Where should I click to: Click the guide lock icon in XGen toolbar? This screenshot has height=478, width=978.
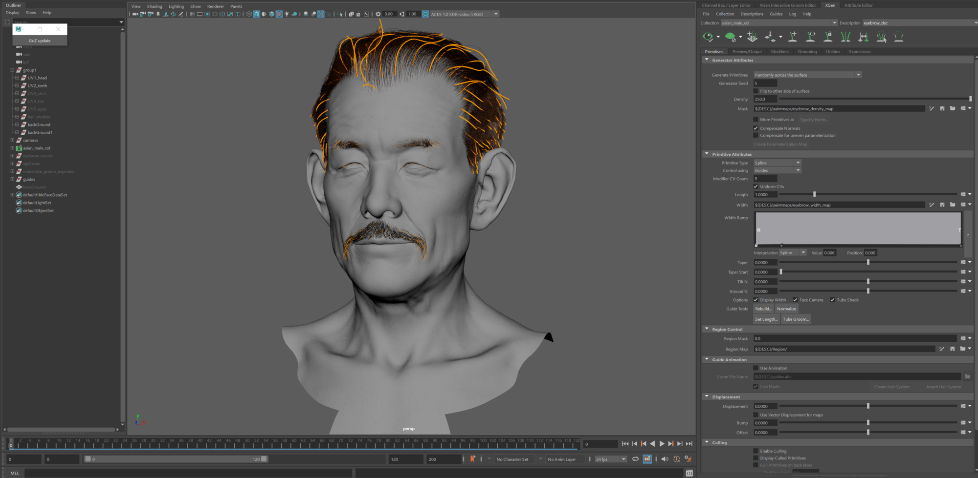tap(828, 37)
